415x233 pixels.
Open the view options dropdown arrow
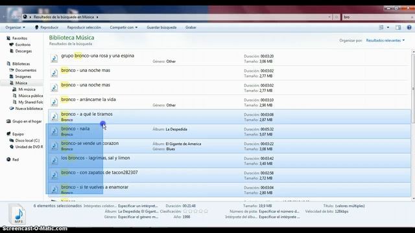[388, 27]
